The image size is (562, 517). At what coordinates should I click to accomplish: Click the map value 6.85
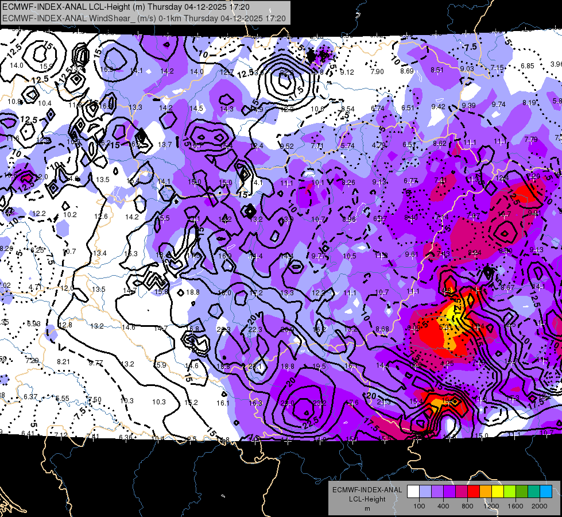pyautogui.click(x=527, y=66)
